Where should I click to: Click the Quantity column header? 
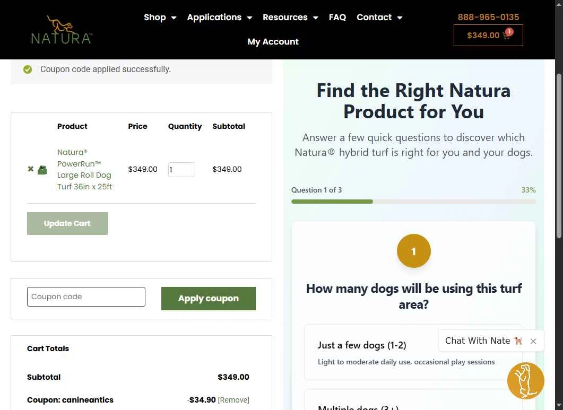(185, 126)
